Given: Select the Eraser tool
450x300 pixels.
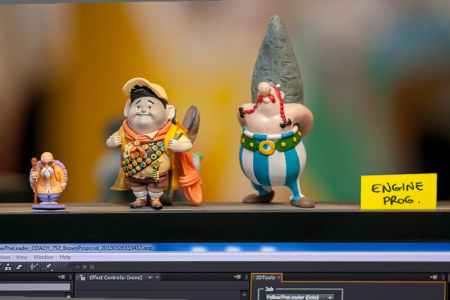Looking at the screenshot, I should tap(19, 267).
